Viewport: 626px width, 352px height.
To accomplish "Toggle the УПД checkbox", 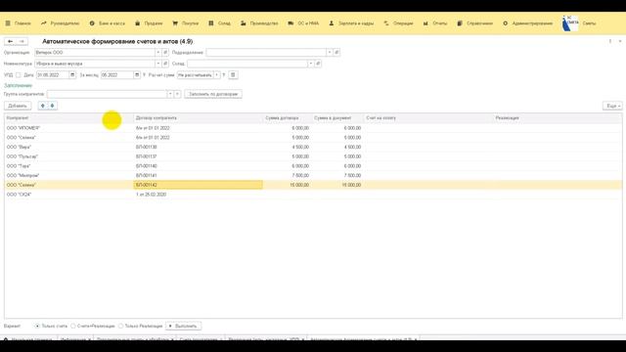I will [x=18, y=75].
